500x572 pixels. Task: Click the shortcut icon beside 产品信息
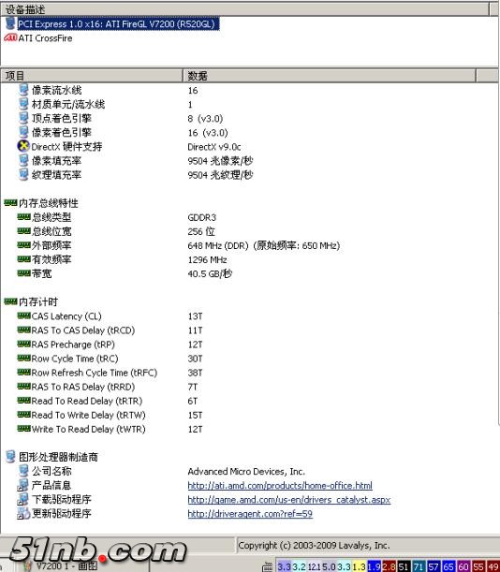coord(23,485)
